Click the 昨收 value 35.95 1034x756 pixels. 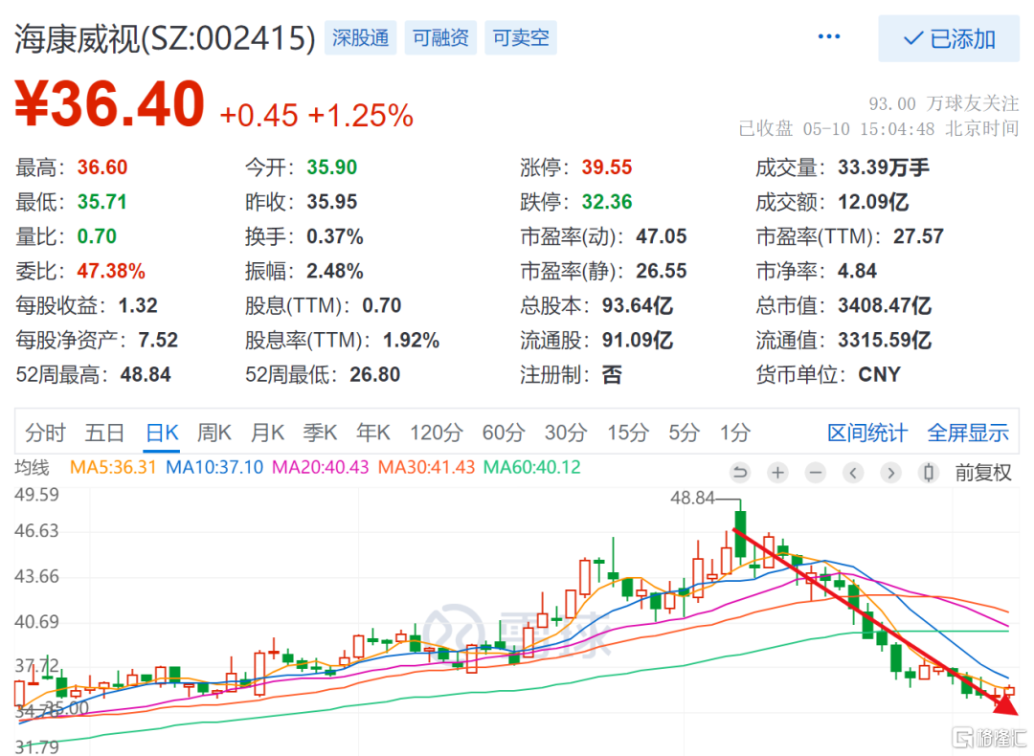pos(331,202)
